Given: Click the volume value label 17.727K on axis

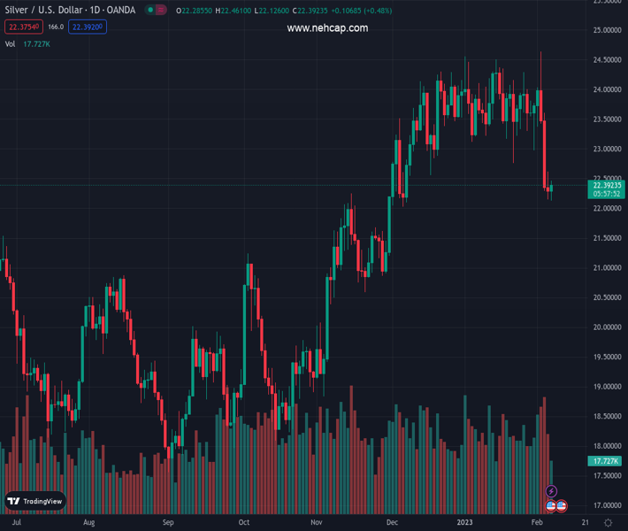Looking at the screenshot, I should (x=607, y=461).
